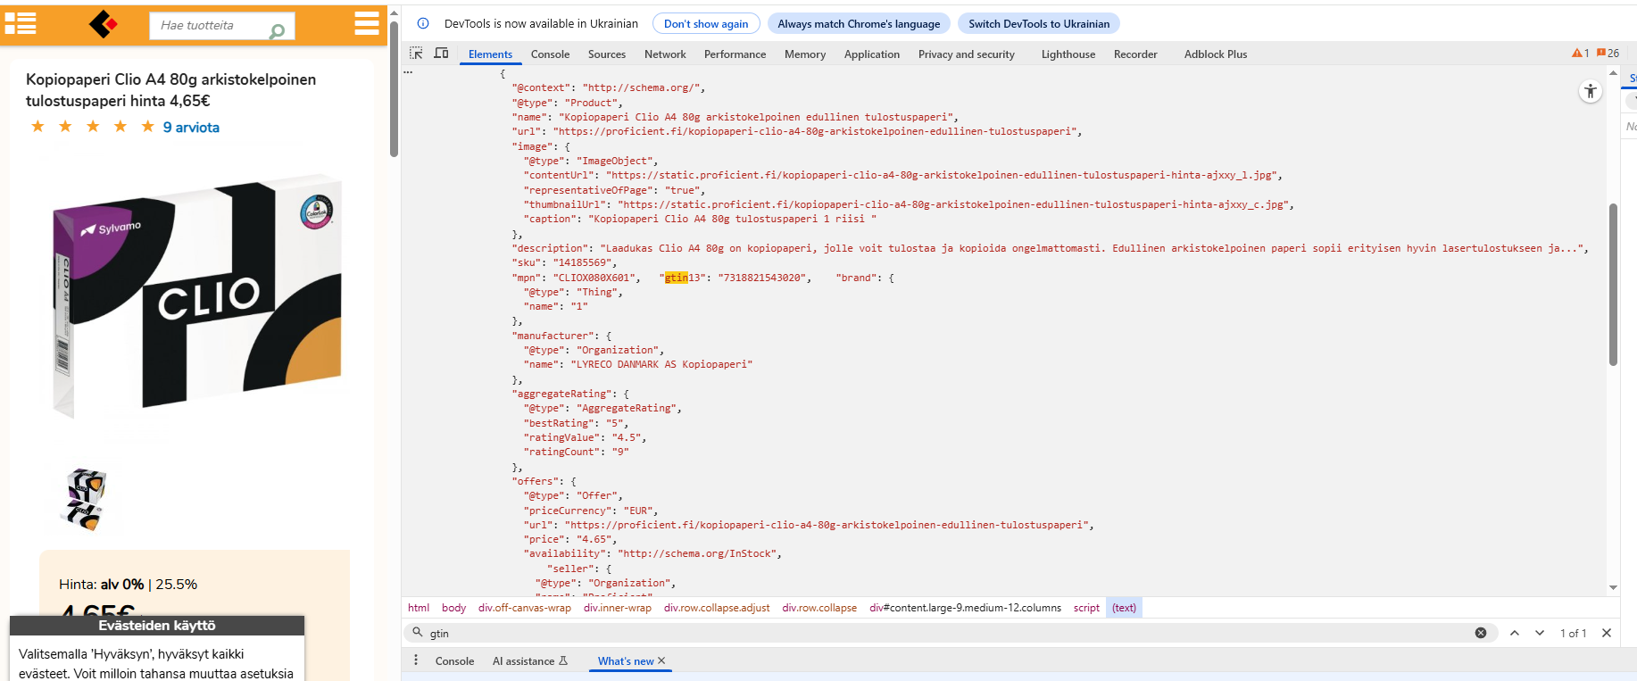Open the AI assistance drawer tab
The width and height of the screenshot is (1637, 681).
coord(530,661)
